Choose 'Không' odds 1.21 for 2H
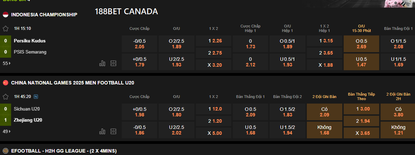The height and width of the screenshot is (155, 415). point(398,130)
